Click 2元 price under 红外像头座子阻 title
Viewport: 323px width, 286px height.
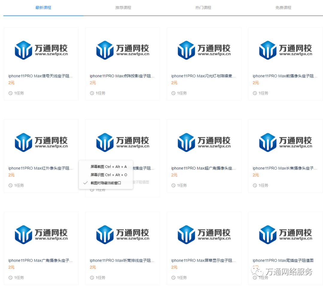coord(11,175)
